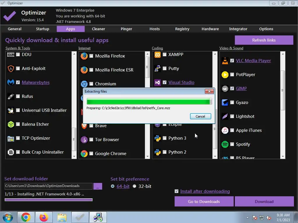Switch to the Options tab
298x223 pixels.
click(x=266, y=29)
